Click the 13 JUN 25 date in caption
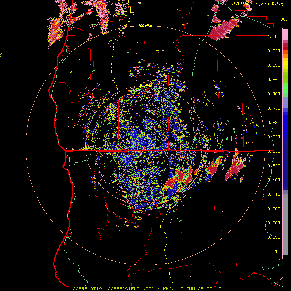This screenshot has width=291, height=291. [190, 289]
